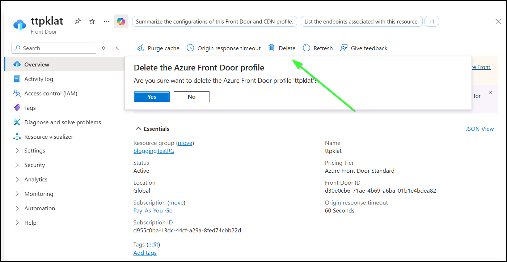This screenshot has height=262, width=507.
Task: Open Access control (IAM) page
Action: (51, 94)
